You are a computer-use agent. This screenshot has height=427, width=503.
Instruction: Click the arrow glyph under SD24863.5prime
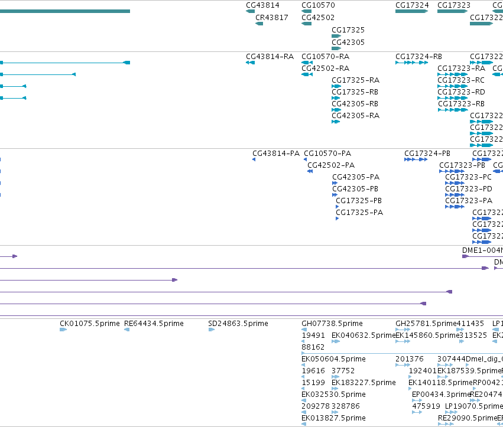(212, 330)
